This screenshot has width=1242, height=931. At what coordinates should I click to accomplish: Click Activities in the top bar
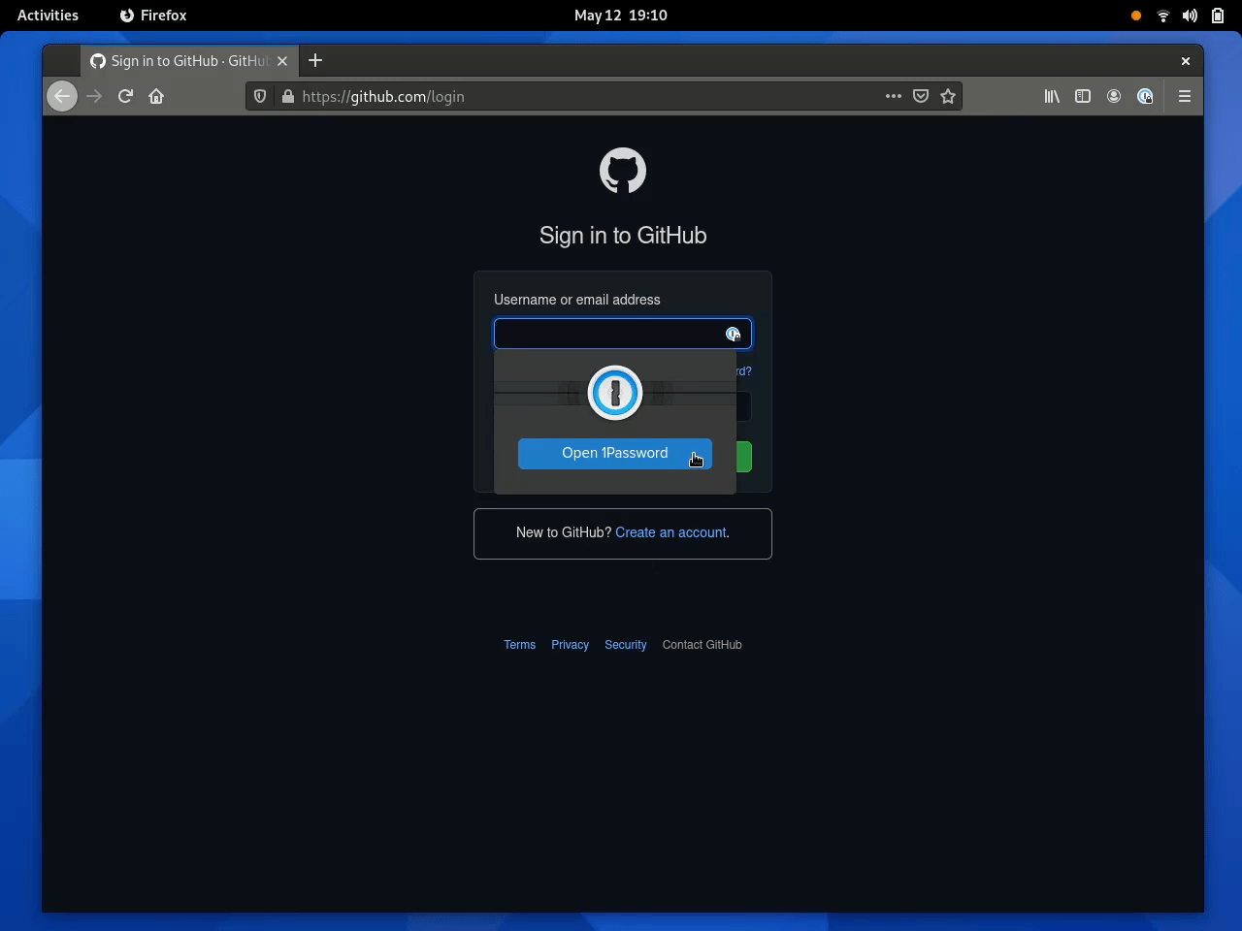tap(48, 15)
